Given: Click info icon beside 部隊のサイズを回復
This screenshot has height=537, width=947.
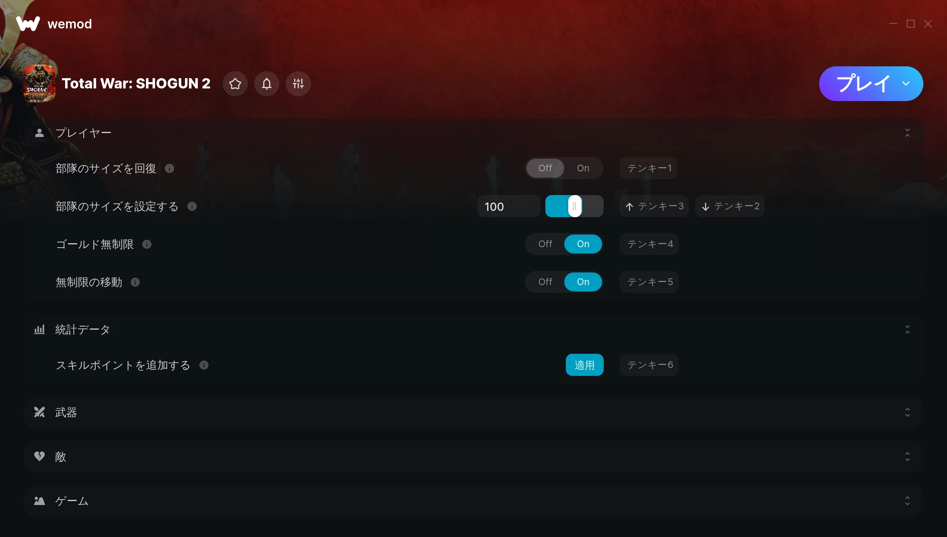Looking at the screenshot, I should [170, 169].
